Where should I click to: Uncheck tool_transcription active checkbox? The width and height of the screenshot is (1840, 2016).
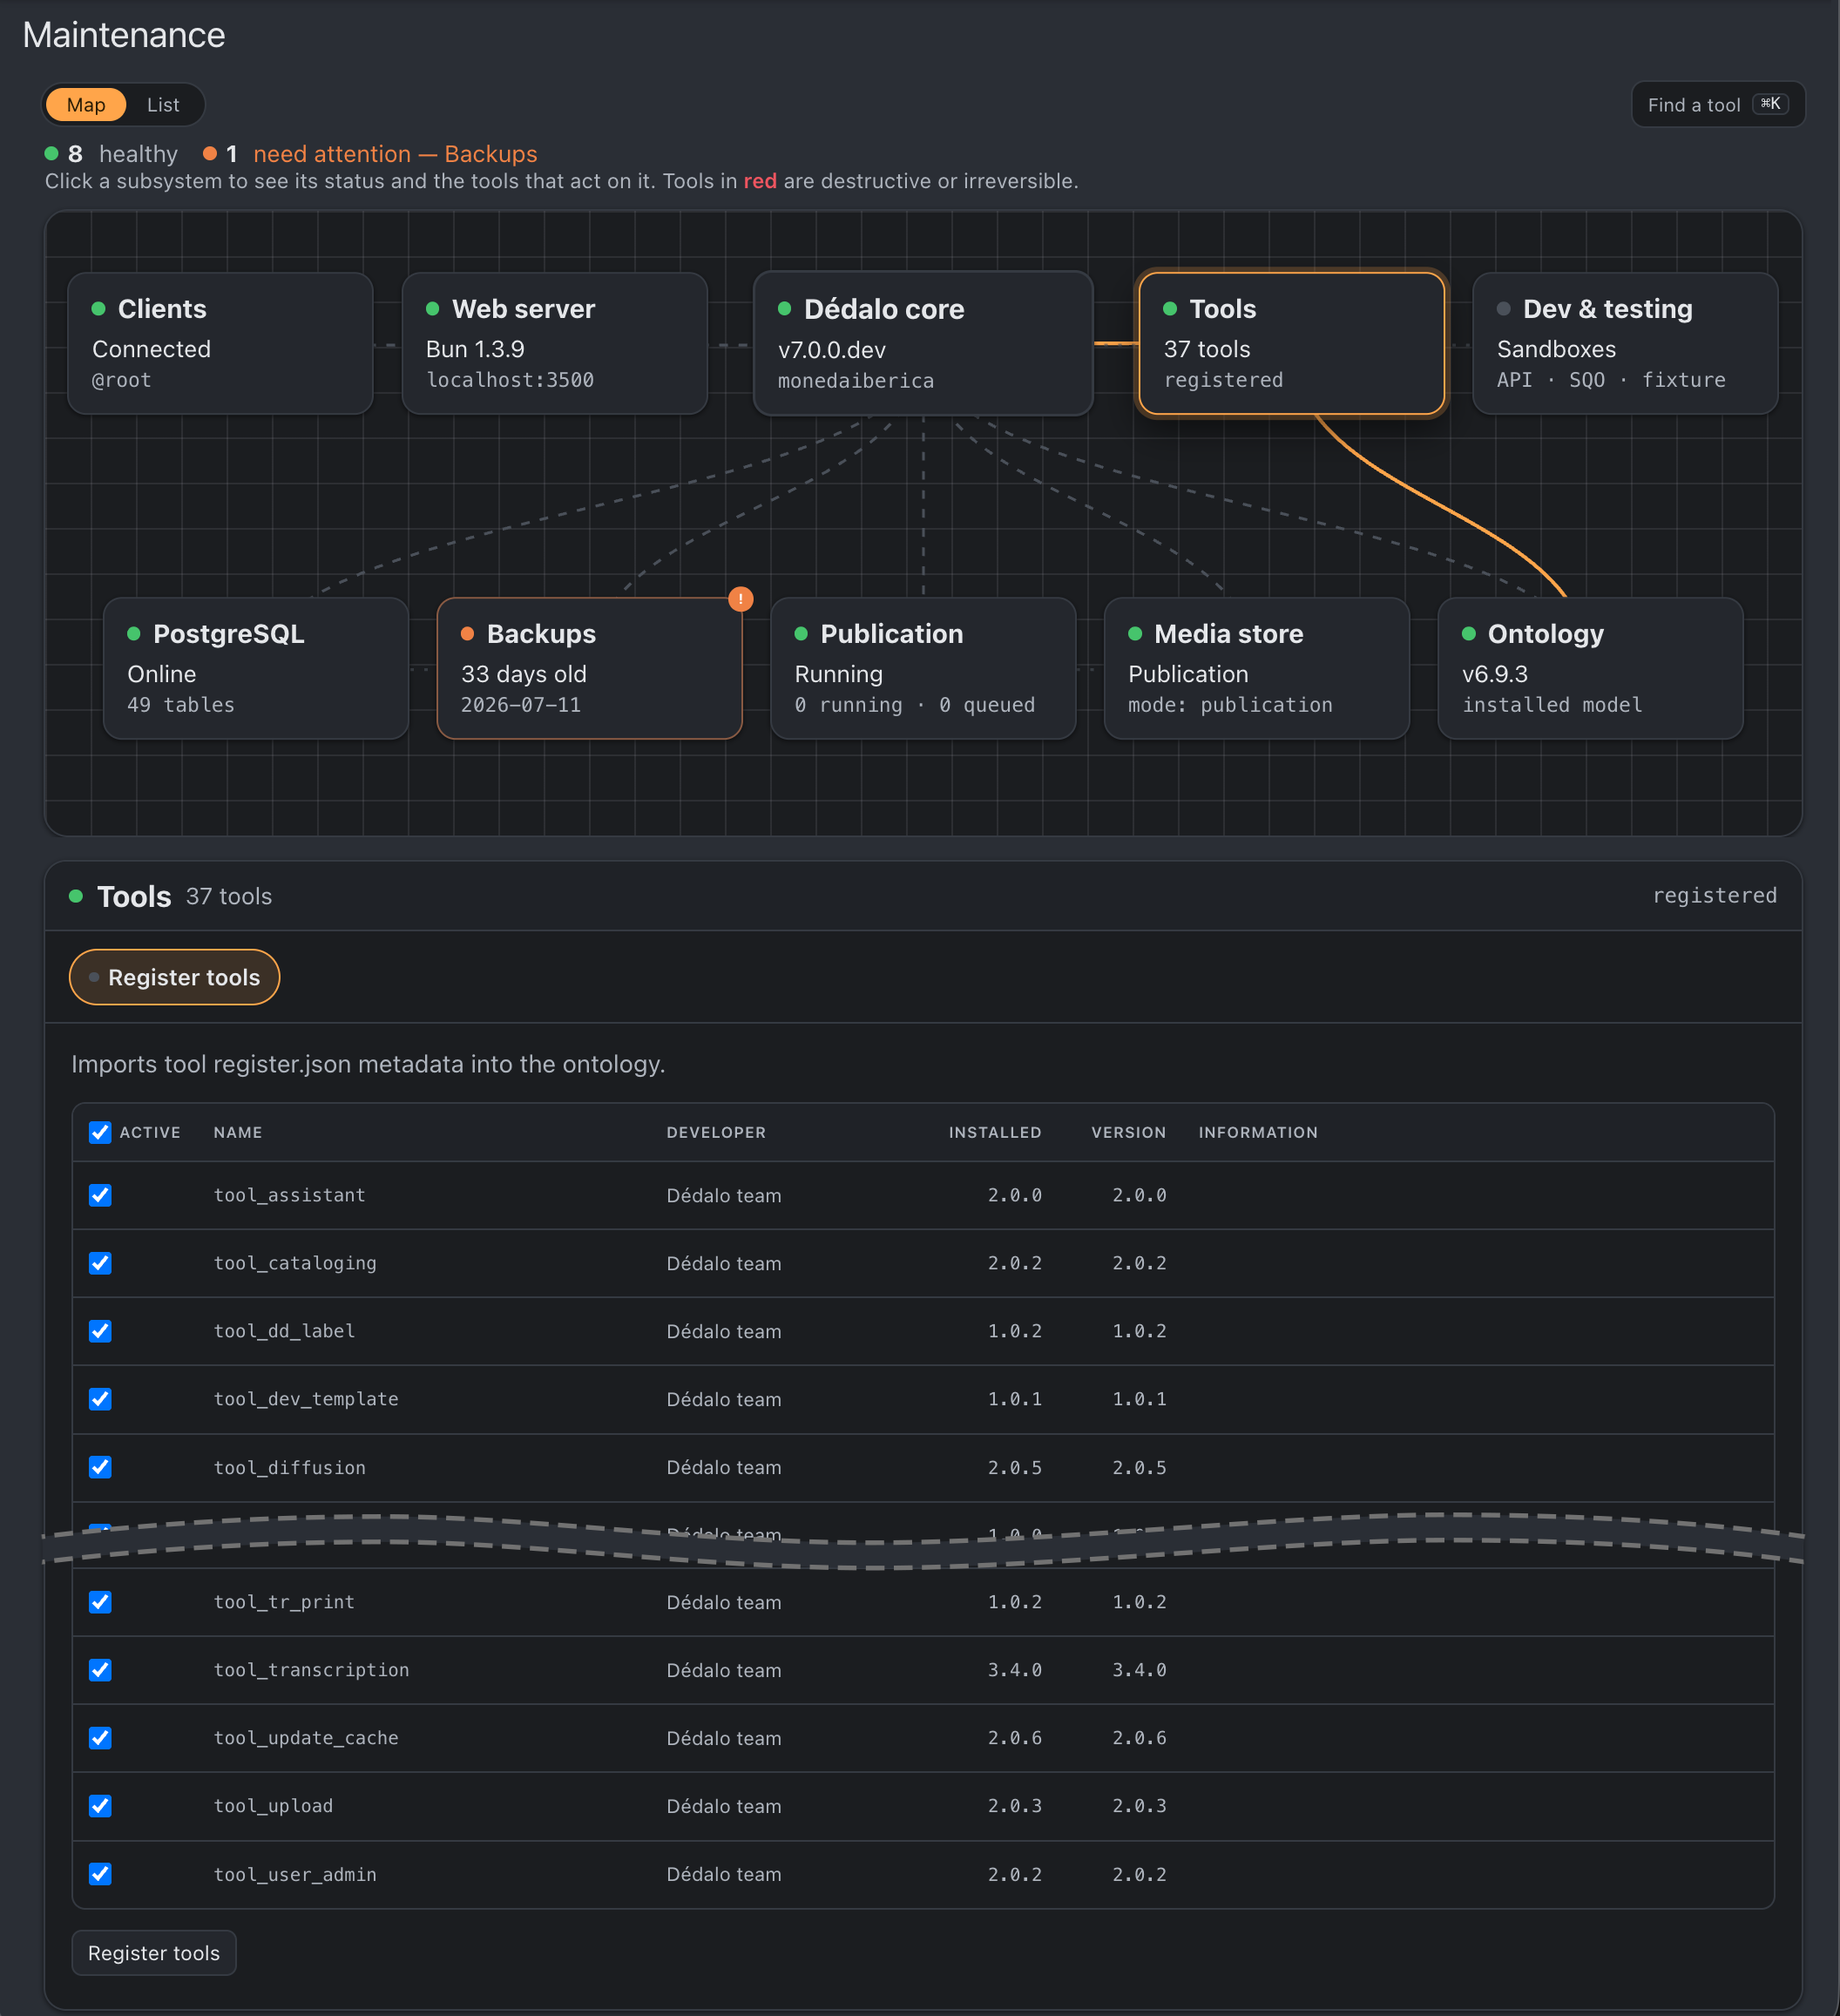pyautogui.click(x=100, y=1670)
